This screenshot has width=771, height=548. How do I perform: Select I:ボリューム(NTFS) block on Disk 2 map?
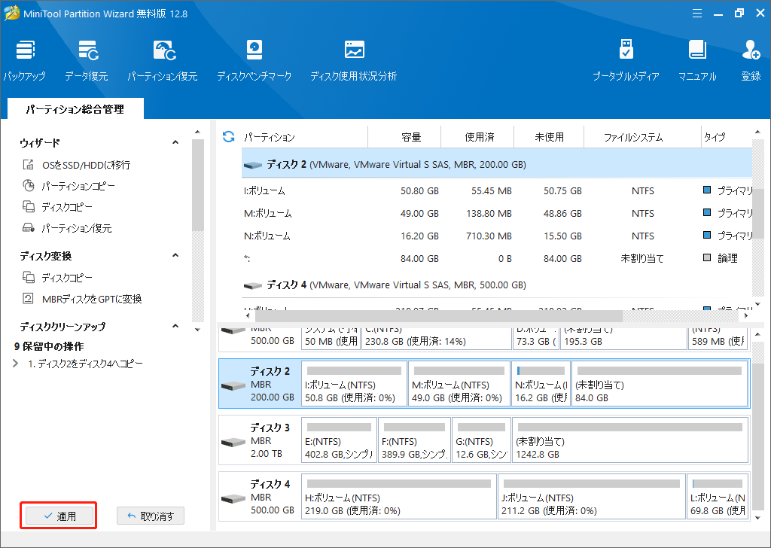[354, 383]
